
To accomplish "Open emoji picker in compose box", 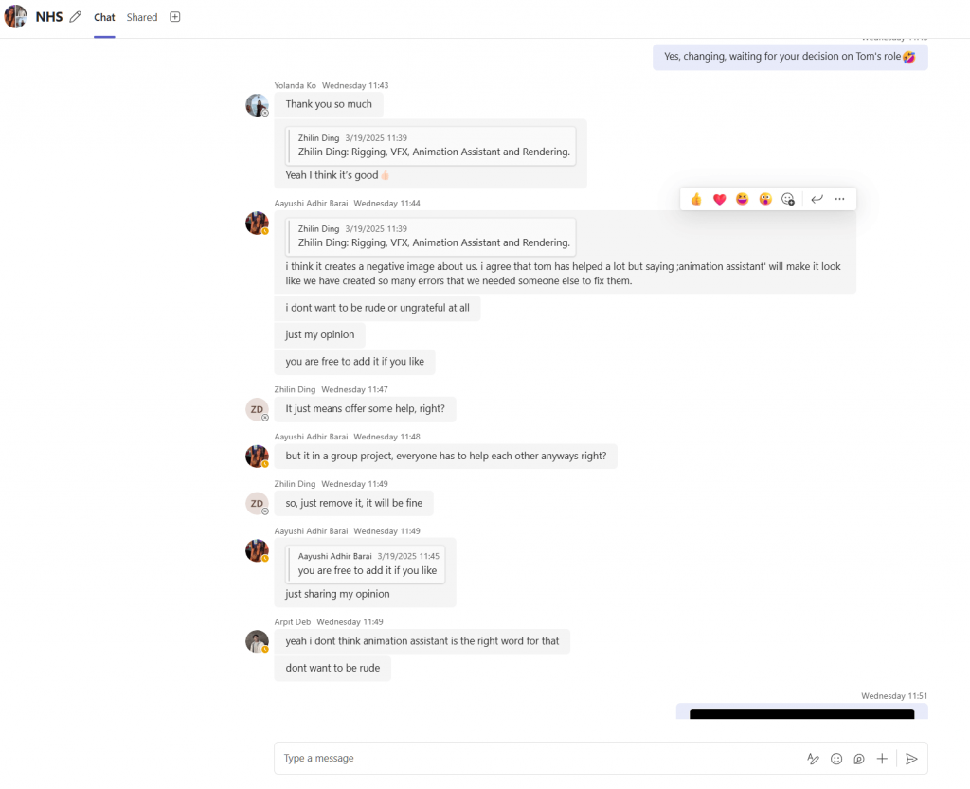I will [x=836, y=759].
